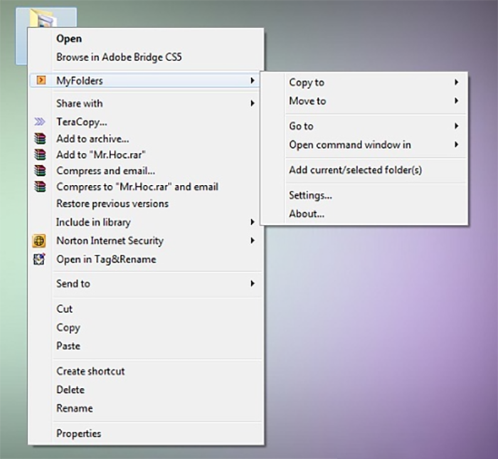
Task: Click Add current/selected folder(s)
Action: (364, 170)
